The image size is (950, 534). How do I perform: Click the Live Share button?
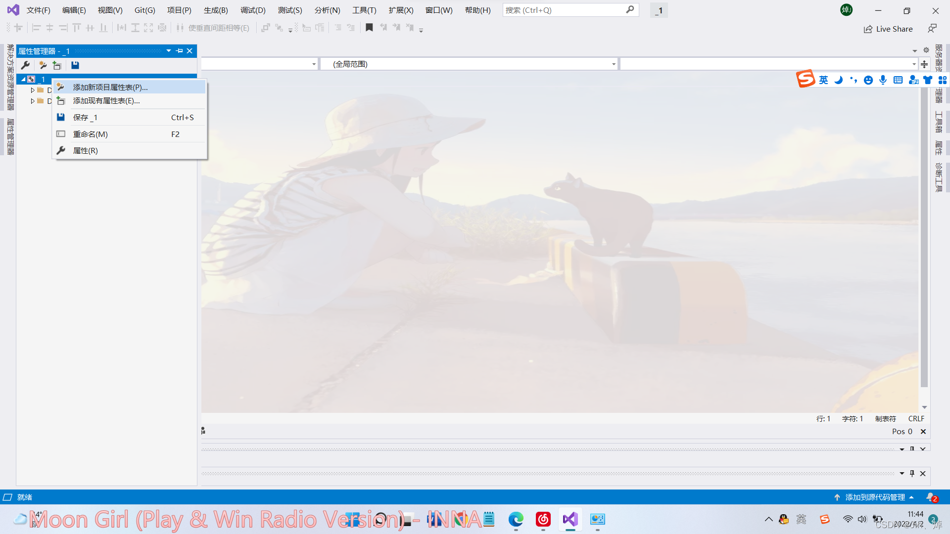[888, 29]
